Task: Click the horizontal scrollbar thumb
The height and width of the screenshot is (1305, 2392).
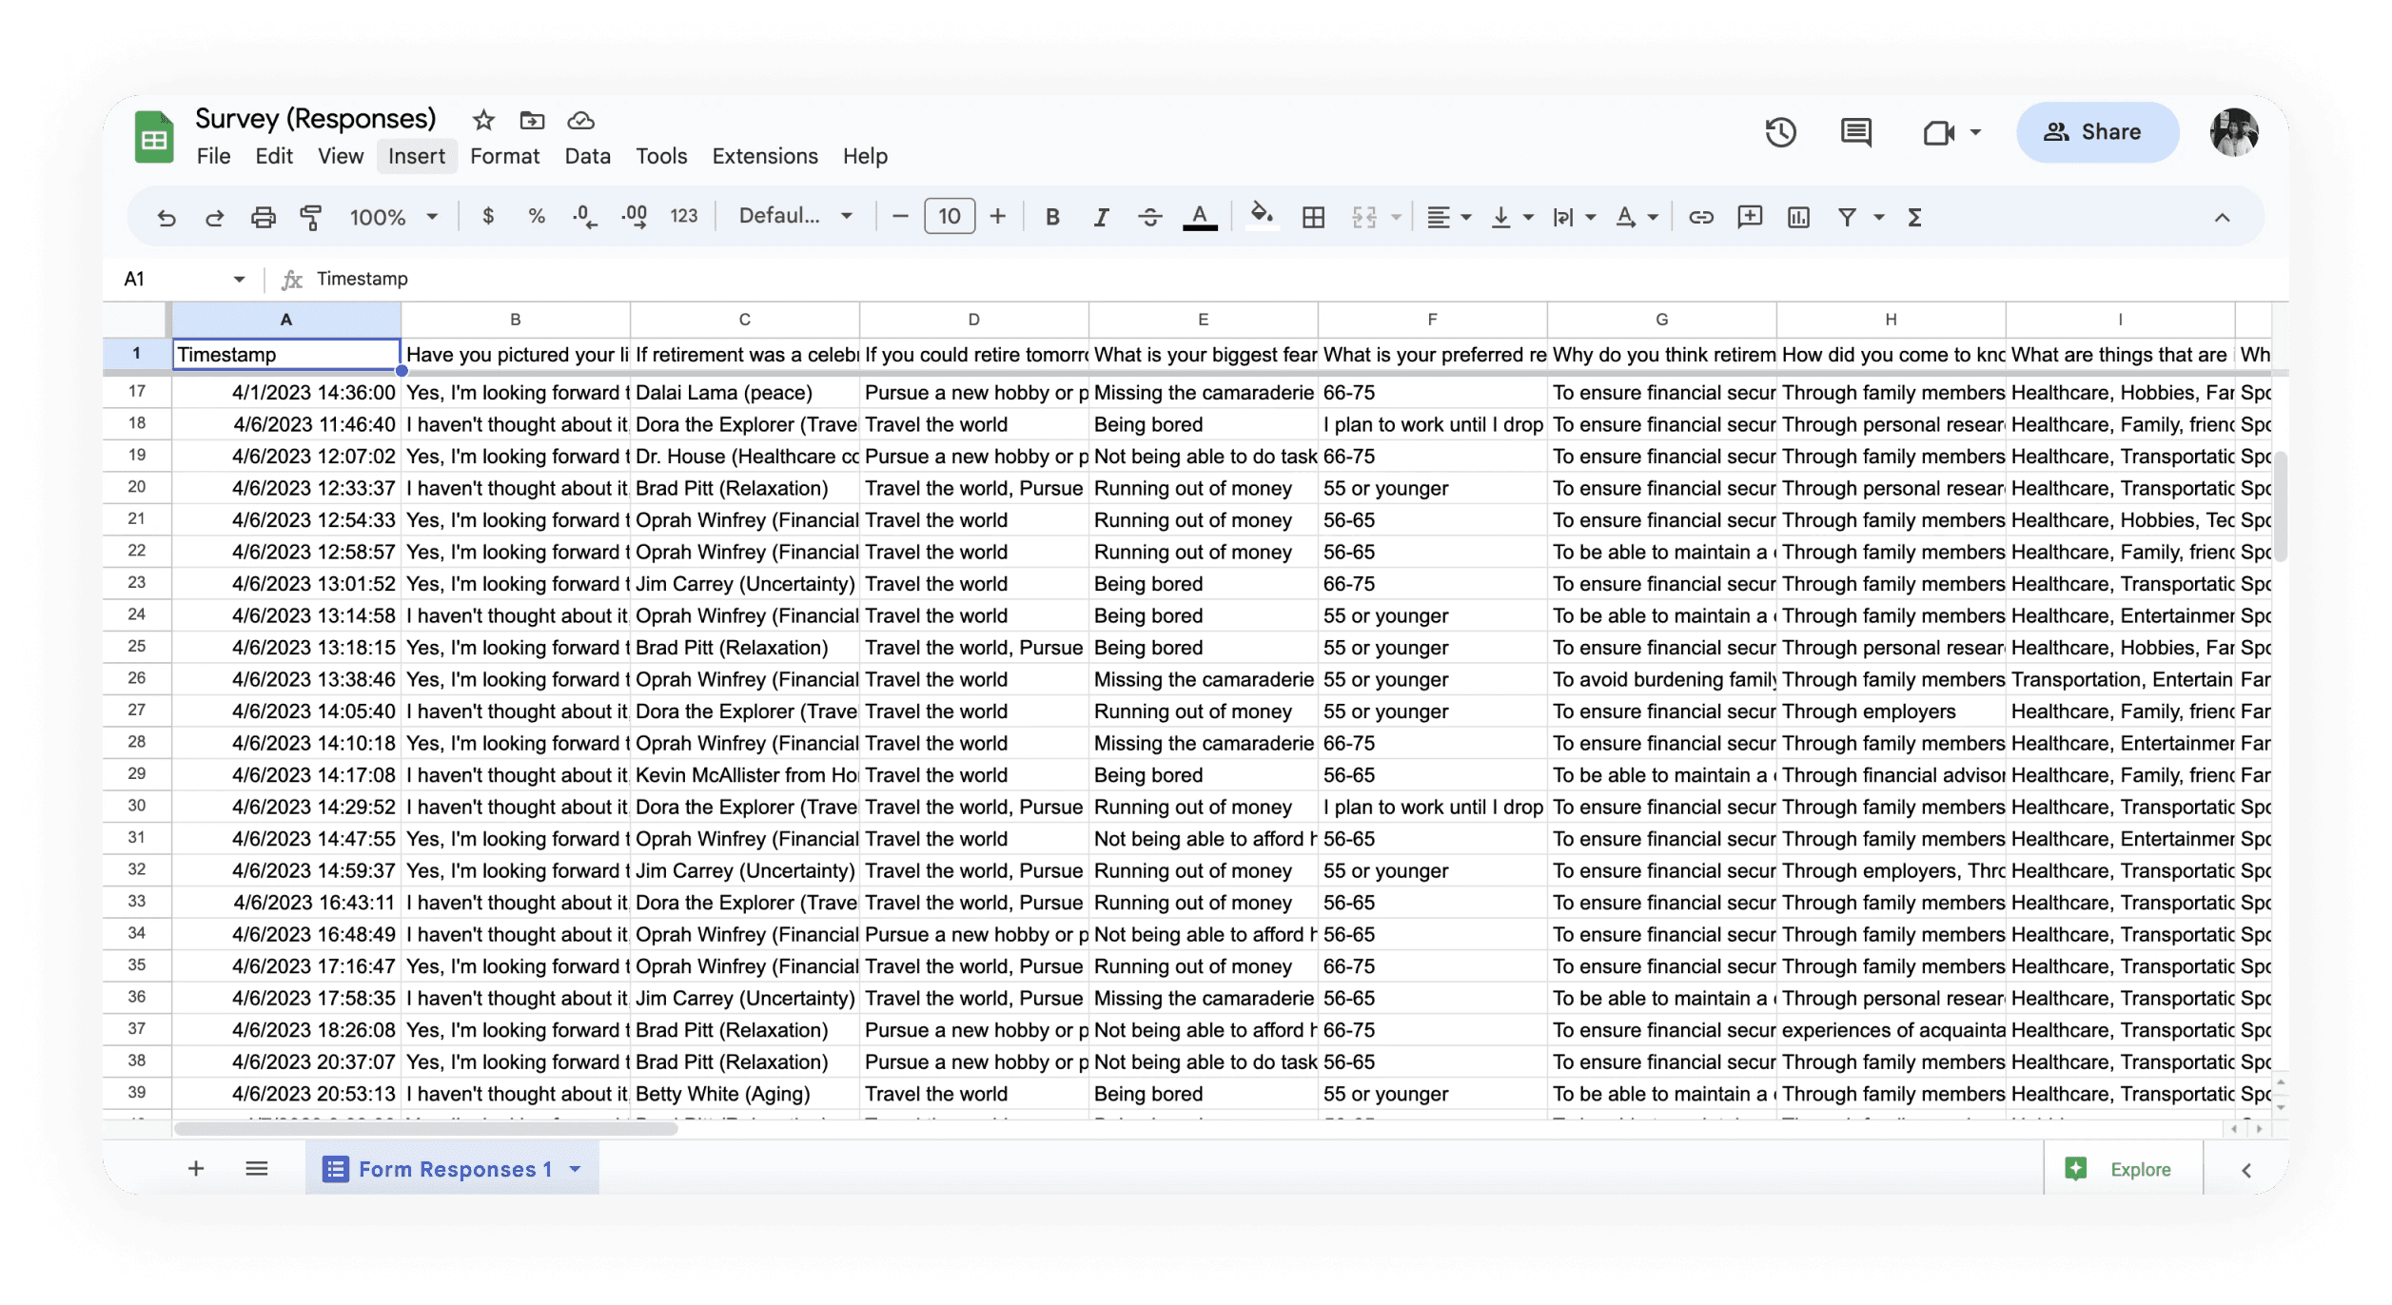Action: (426, 1129)
